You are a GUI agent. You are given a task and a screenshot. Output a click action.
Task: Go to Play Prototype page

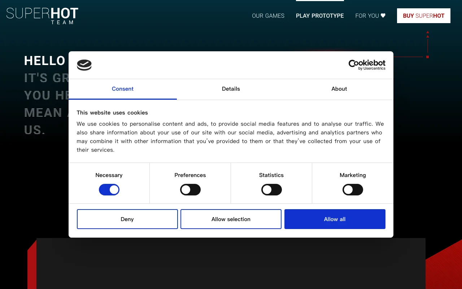(x=320, y=16)
